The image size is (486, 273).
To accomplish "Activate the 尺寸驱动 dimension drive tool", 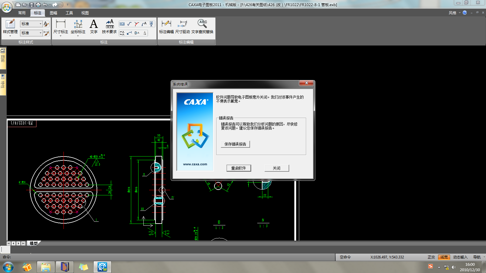I will pyautogui.click(x=183, y=27).
